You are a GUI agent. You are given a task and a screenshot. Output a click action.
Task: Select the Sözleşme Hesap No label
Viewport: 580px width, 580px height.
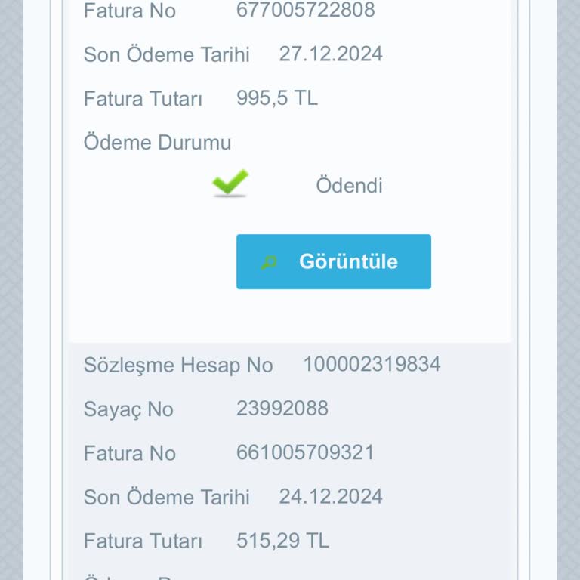click(x=178, y=366)
